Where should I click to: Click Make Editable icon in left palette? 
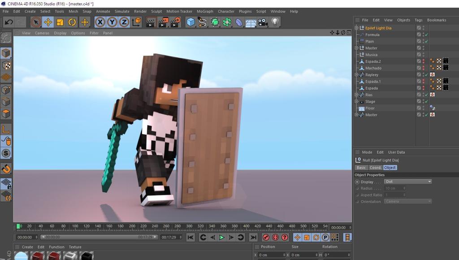[6, 39]
